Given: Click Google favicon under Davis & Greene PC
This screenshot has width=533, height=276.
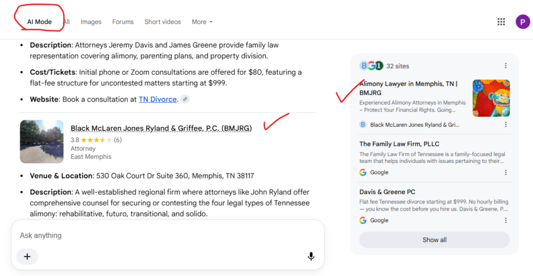Looking at the screenshot, I should coord(363,220).
